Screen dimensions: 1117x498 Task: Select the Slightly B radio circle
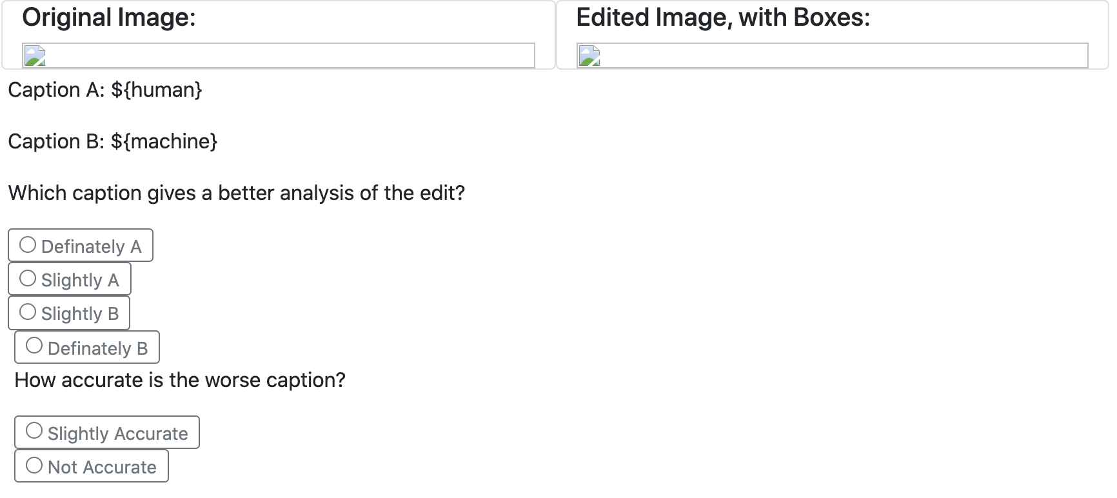[x=28, y=312]
